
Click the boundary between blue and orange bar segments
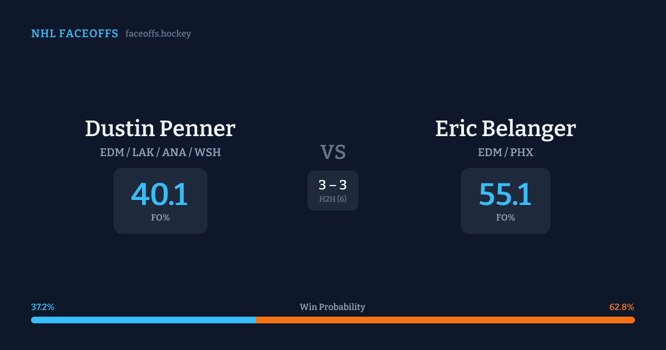(x=256, y=320)
